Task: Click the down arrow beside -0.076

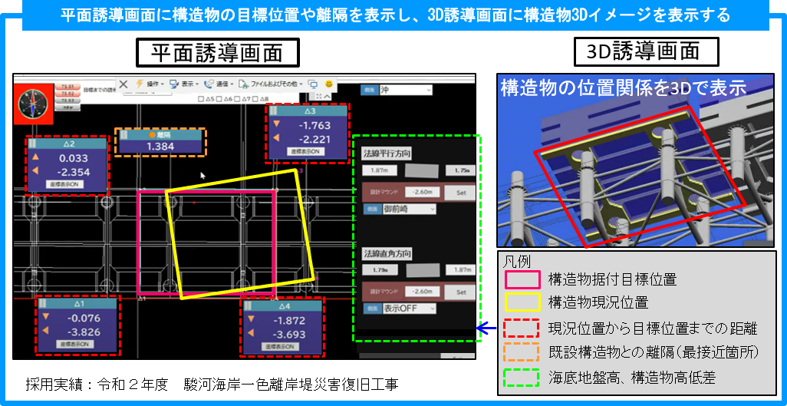Action: click(x=46, y=317)
